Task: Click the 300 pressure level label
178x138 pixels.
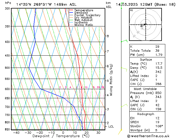Action: click(x=8, y=9)
